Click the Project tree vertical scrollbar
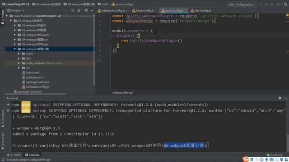 click(x=94, y=49)
